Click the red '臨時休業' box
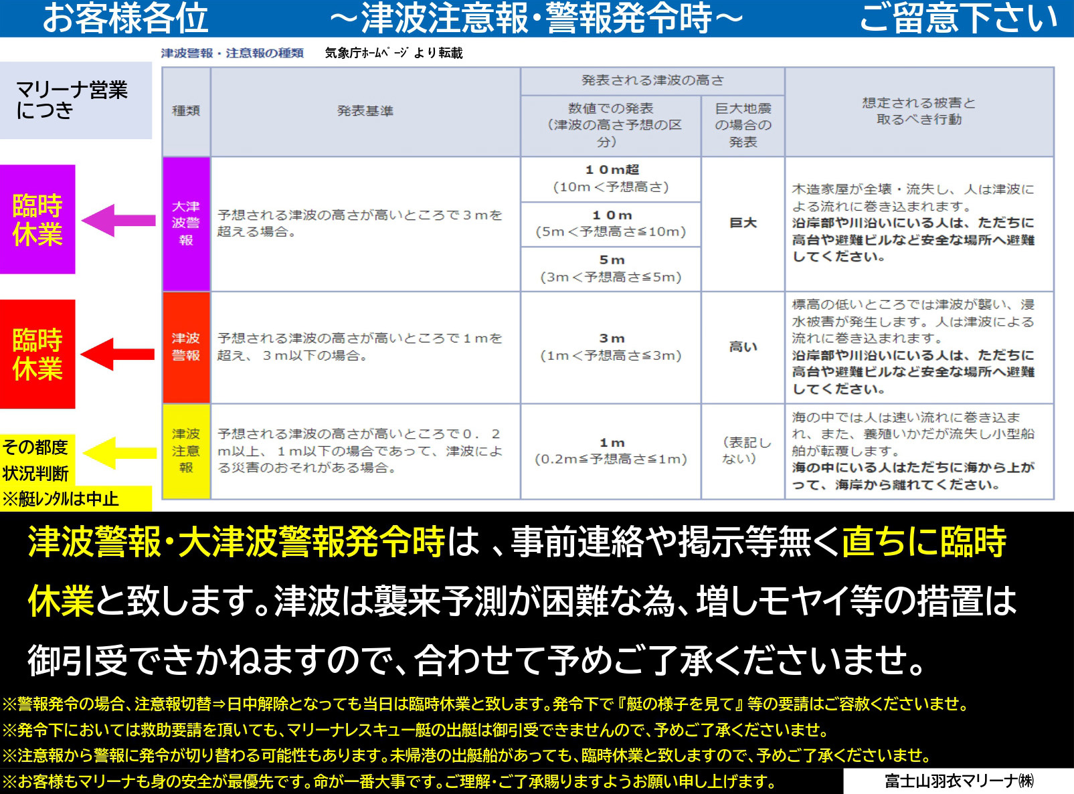The width and height of the screenshot is (1074, 794). pyautogui.click(x=37, y=354)
